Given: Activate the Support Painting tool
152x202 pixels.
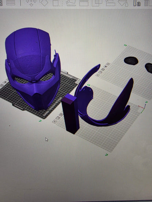Looking at the screenshot, I should click(x=110, y=3).
